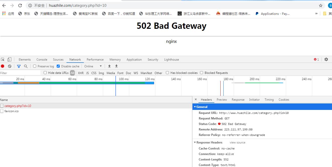Stop recording the network log

point(3,66)
